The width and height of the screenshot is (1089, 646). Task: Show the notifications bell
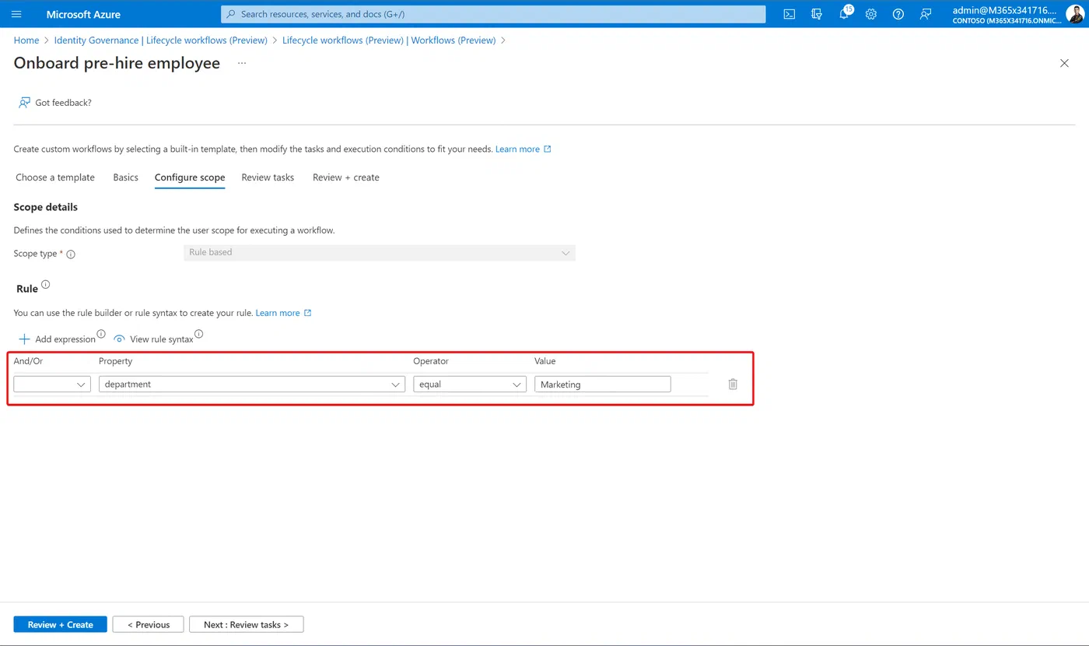tap(845, 14)
